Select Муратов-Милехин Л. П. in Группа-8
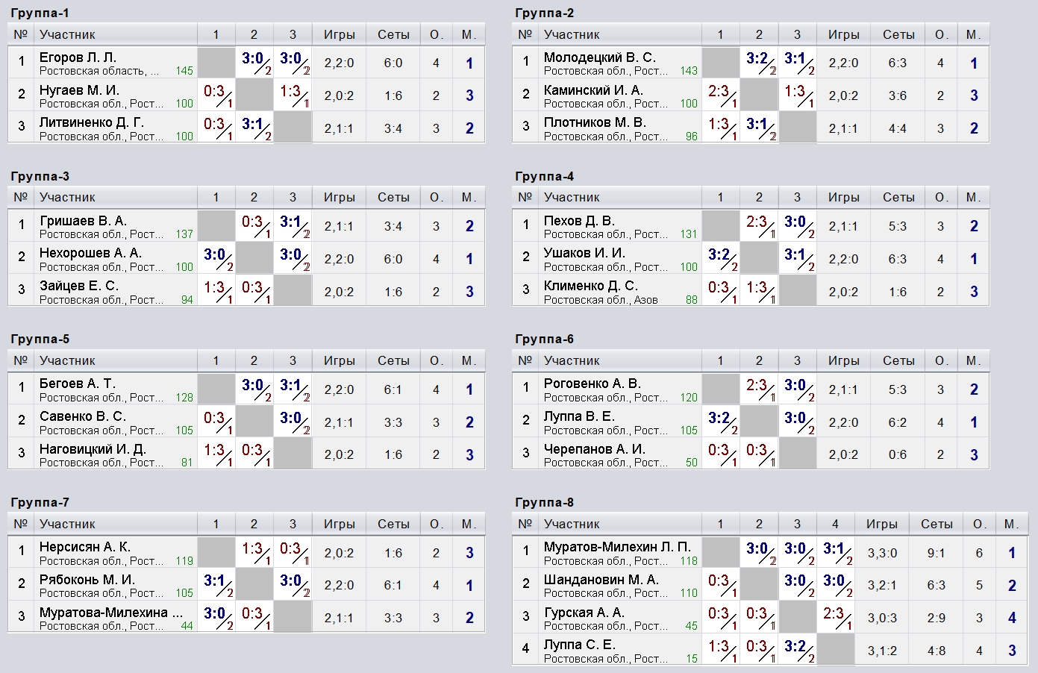The height and width of the screenshot is (673, 1038). [617, 547]
